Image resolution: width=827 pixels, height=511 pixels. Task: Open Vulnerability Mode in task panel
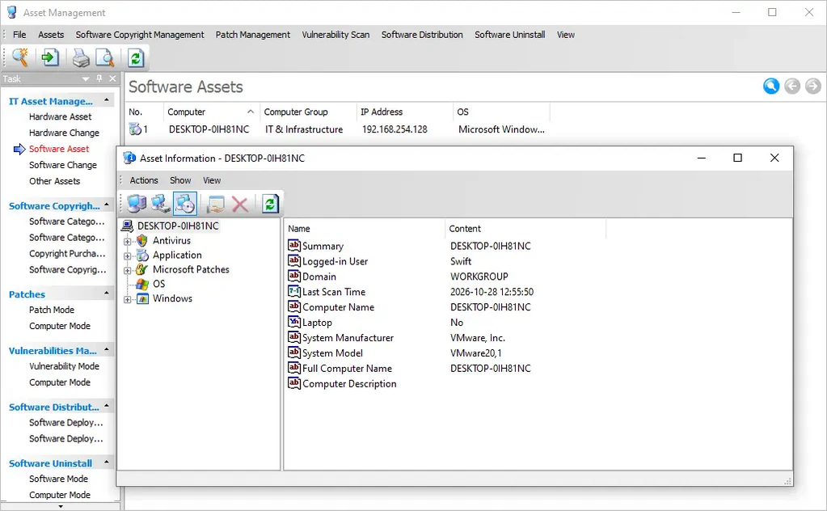(x=65, y=366)
